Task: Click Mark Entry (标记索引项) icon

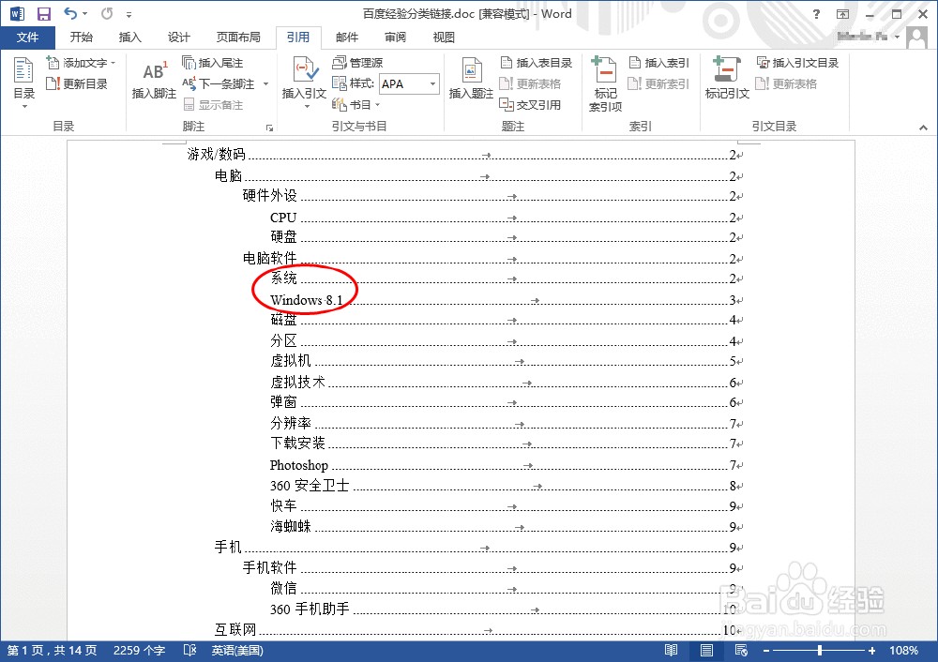Action: tap(604, 69)
